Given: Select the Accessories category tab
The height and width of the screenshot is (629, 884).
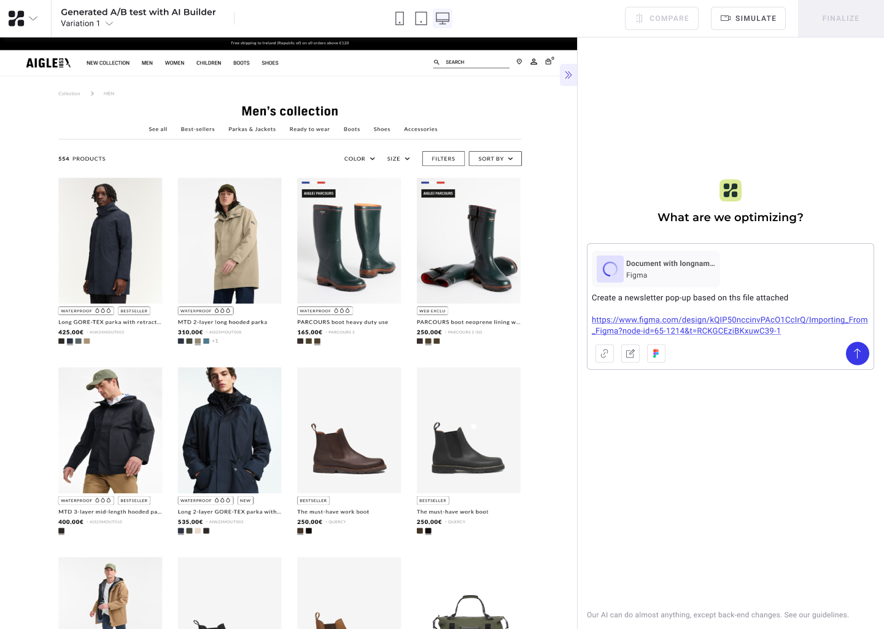Looking at the screenshot, I should [421, 129].
